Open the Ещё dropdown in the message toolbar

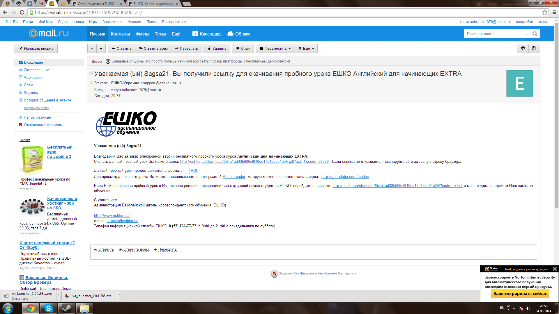[x=306, y=49]
